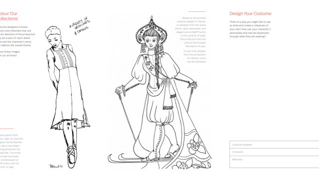319x179 pixels.
Task: Click the 'Based on the archival costume design' paragraph
Action: point(190,32)
